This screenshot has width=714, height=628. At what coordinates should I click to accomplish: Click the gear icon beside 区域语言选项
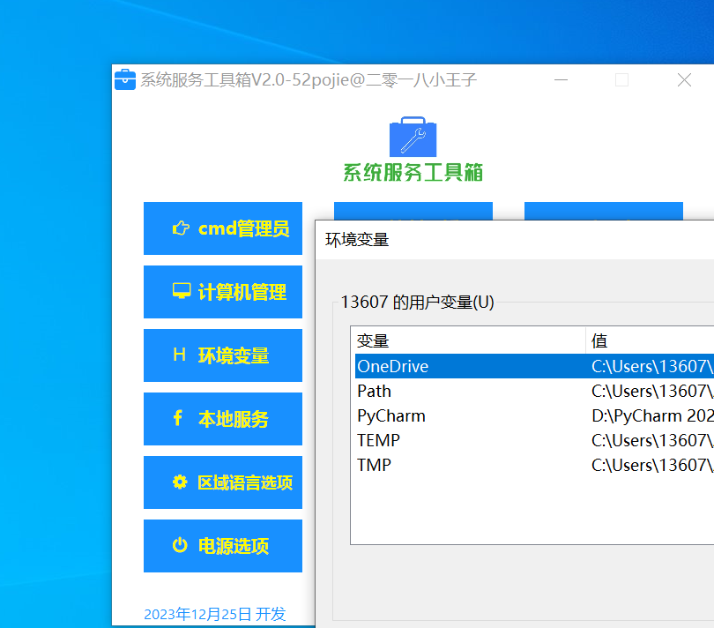(180, 482)
